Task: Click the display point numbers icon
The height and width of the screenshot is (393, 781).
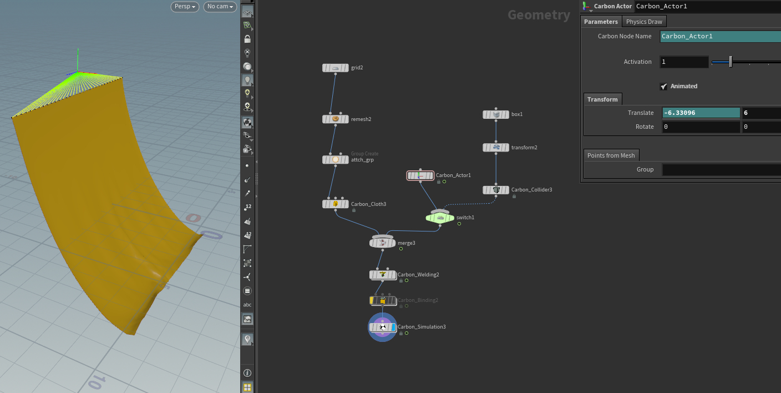Action: pyautogui.click(x=247, y=207)
